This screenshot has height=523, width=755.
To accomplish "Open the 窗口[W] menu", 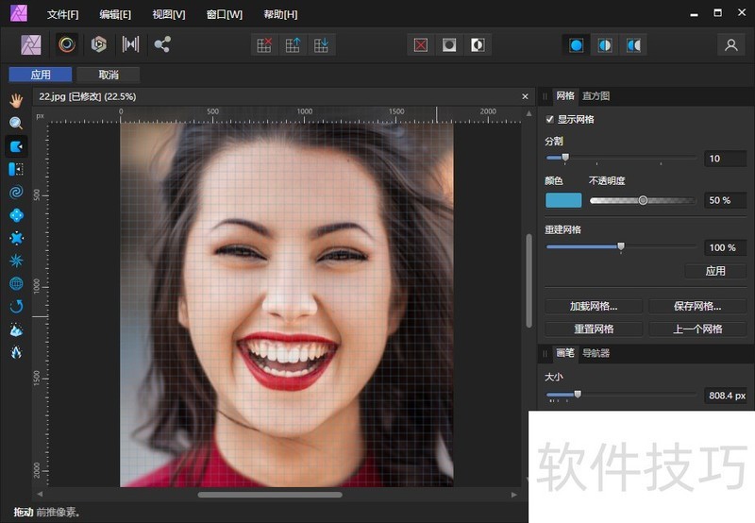I will tap(225, 14).
